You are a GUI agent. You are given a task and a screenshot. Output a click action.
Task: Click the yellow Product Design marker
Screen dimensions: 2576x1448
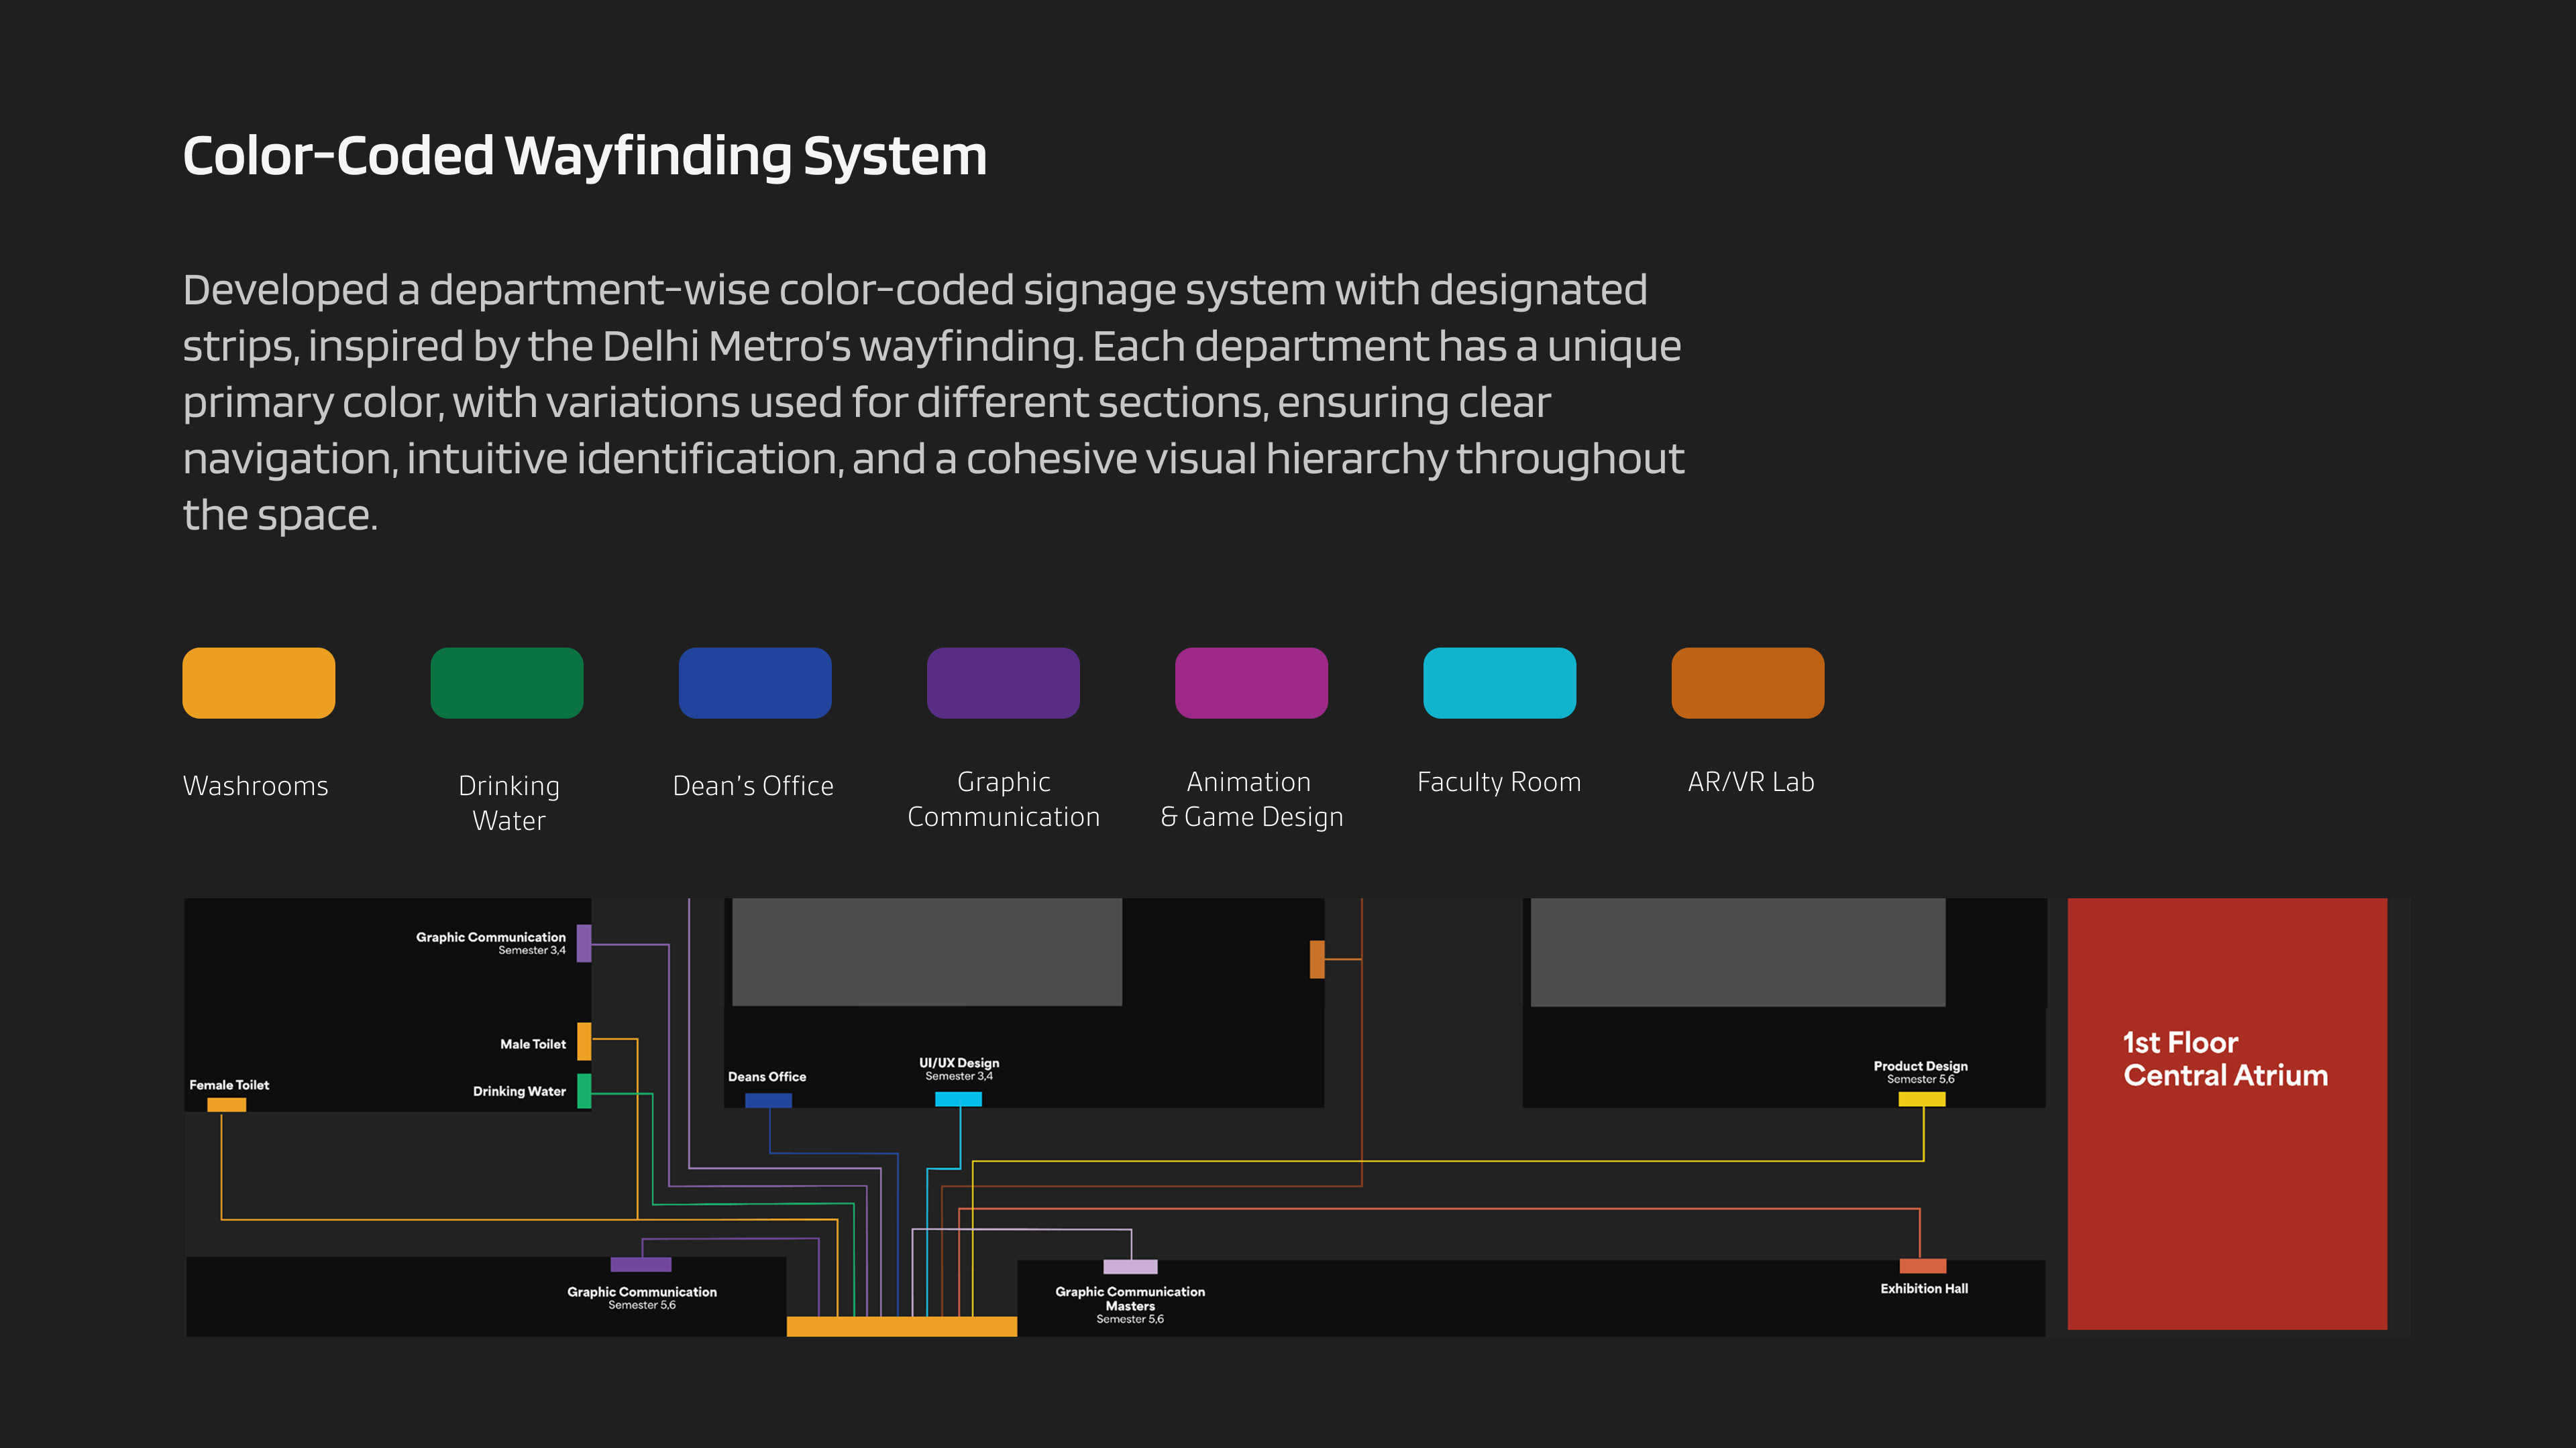pyautogui.click(x=1921, y=1098)
